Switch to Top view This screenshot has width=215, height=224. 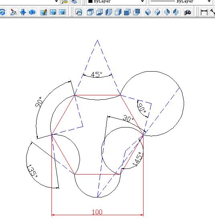(90, 12)
